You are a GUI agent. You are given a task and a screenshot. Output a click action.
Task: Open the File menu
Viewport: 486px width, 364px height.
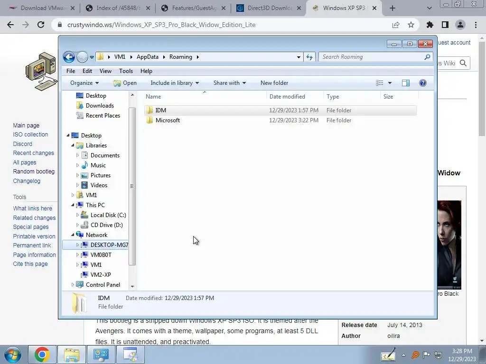point(71,71)
